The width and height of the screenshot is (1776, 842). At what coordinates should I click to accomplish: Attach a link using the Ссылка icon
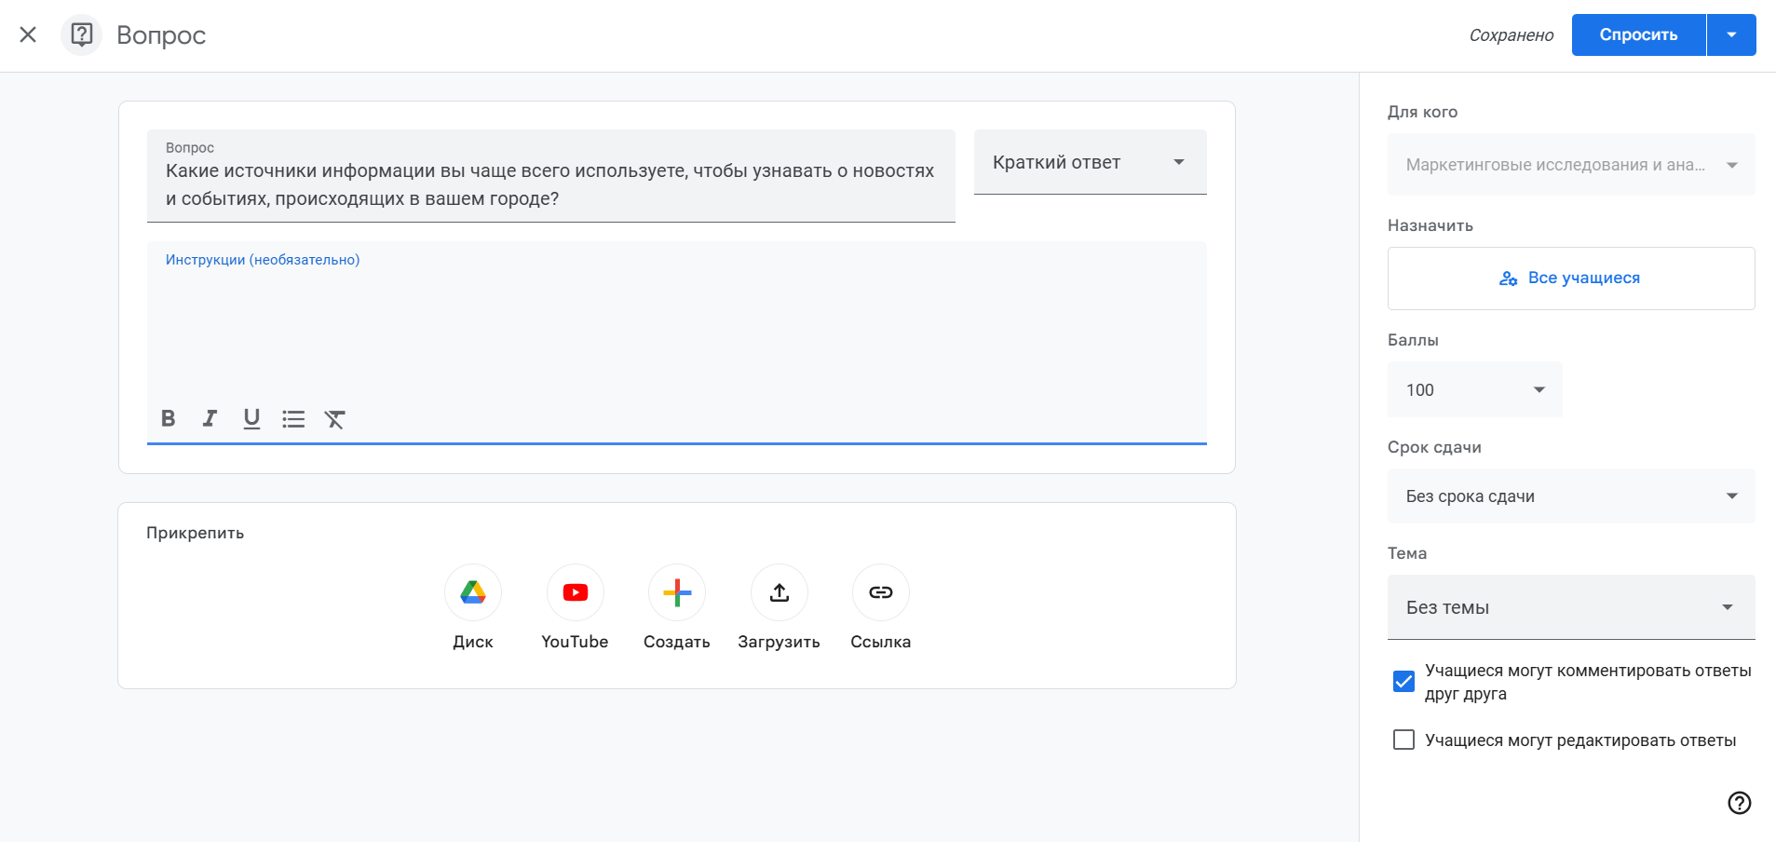tap(879, 592)
